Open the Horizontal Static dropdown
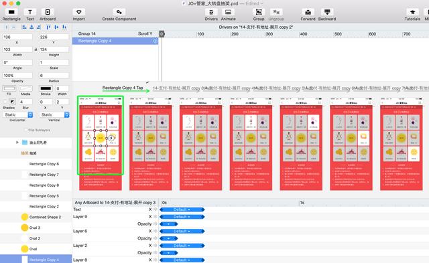Viewport: 429px width, 263px height. (x=17, y=114)
